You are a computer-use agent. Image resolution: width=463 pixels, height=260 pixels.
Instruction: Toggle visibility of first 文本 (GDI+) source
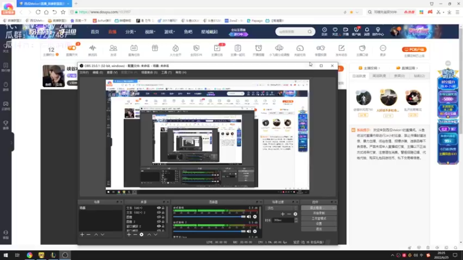point(159,208)
